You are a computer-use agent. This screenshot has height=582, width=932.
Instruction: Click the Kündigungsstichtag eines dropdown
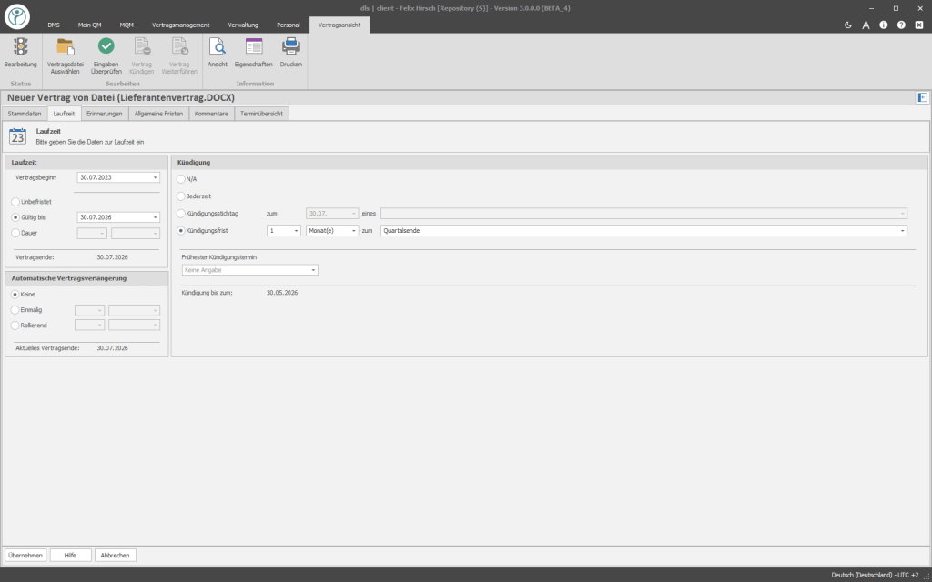point(643,213)
